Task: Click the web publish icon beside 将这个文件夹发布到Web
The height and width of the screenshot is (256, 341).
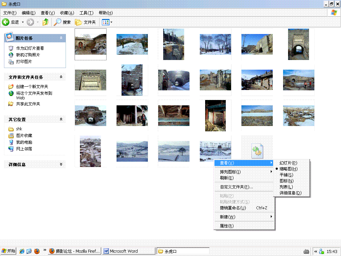Action: point(11,93)
